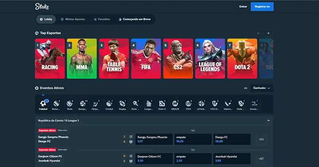Image resolution: width=319 pixels, height=167 pixels.
Task: Click the Top Esportes heading
Action: point(50,33)
